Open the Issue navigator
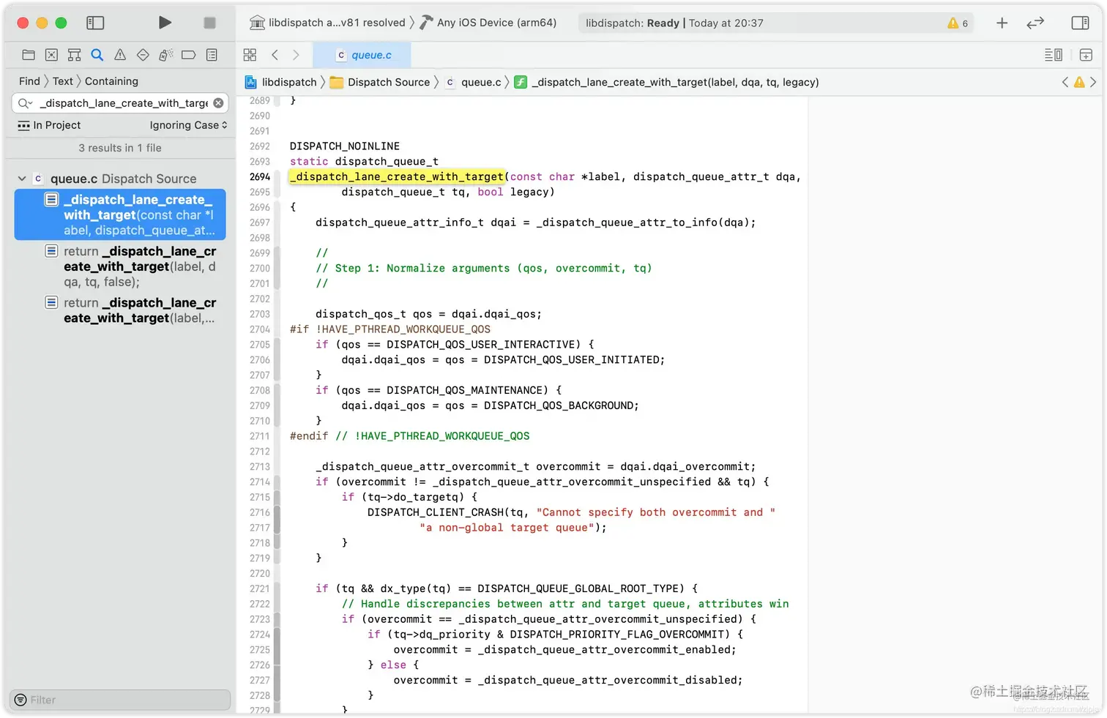1107x718 pixels. pos(120,55)
